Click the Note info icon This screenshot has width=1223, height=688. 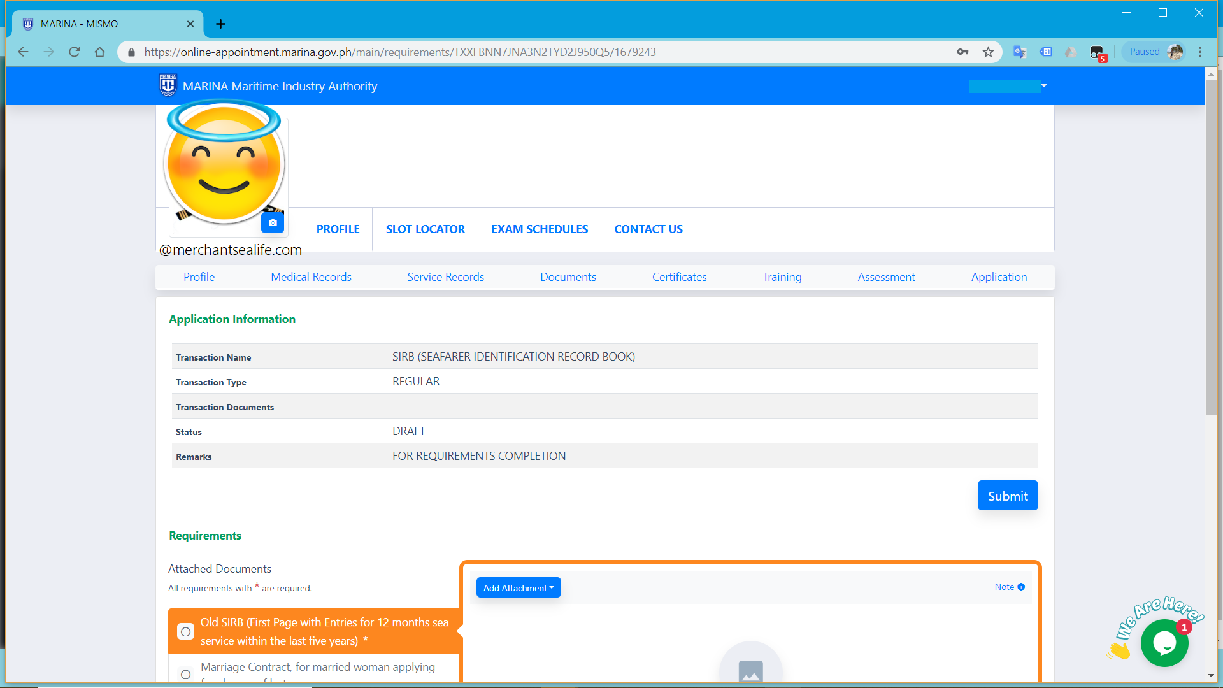tap(1022, 586)
